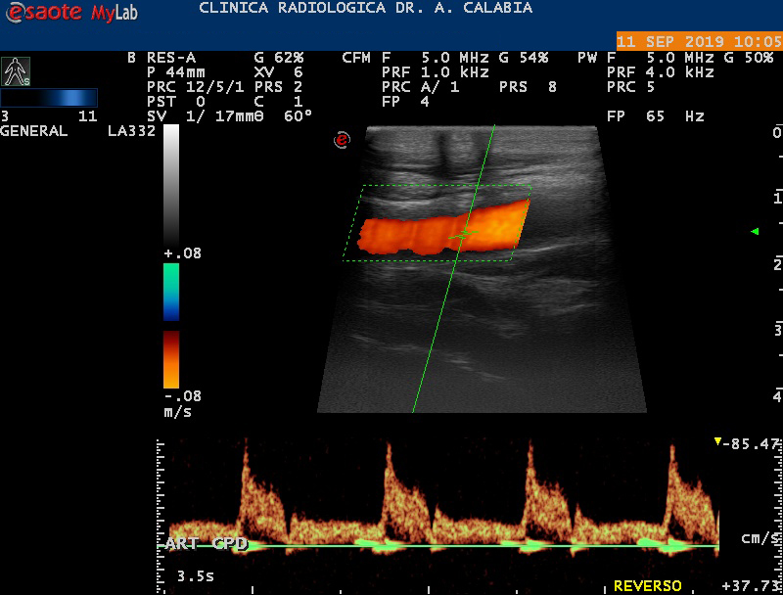
Task: Click the yellow triangle velocity scale marker
Action: pyautogui.click(x=718, y=442)
